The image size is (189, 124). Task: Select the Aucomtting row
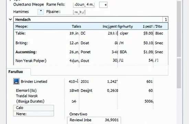coord(91,52)
